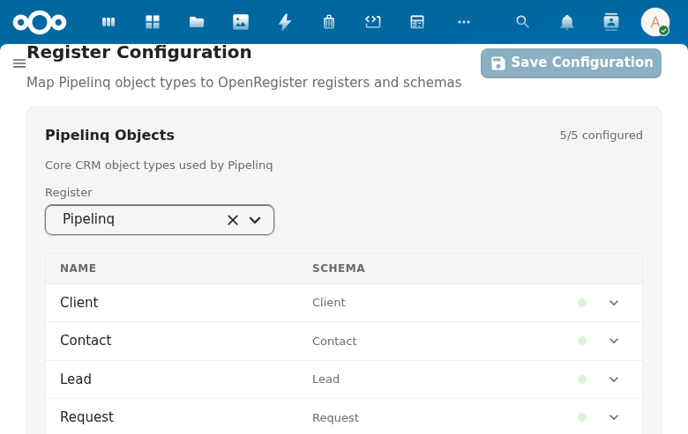The height and width of the screenshot is (434, 688).
Task: Click the Client schema value
Action: pyautogui.click(x=329, y=303)
